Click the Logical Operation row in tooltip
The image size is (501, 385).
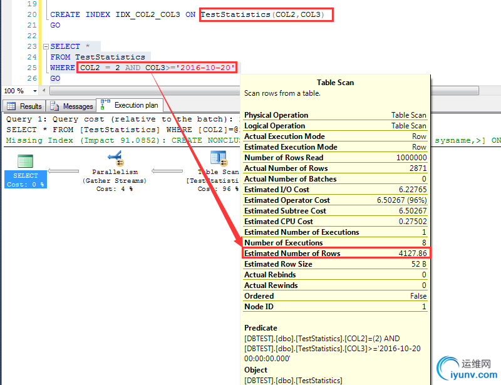[x=335, y=126]
